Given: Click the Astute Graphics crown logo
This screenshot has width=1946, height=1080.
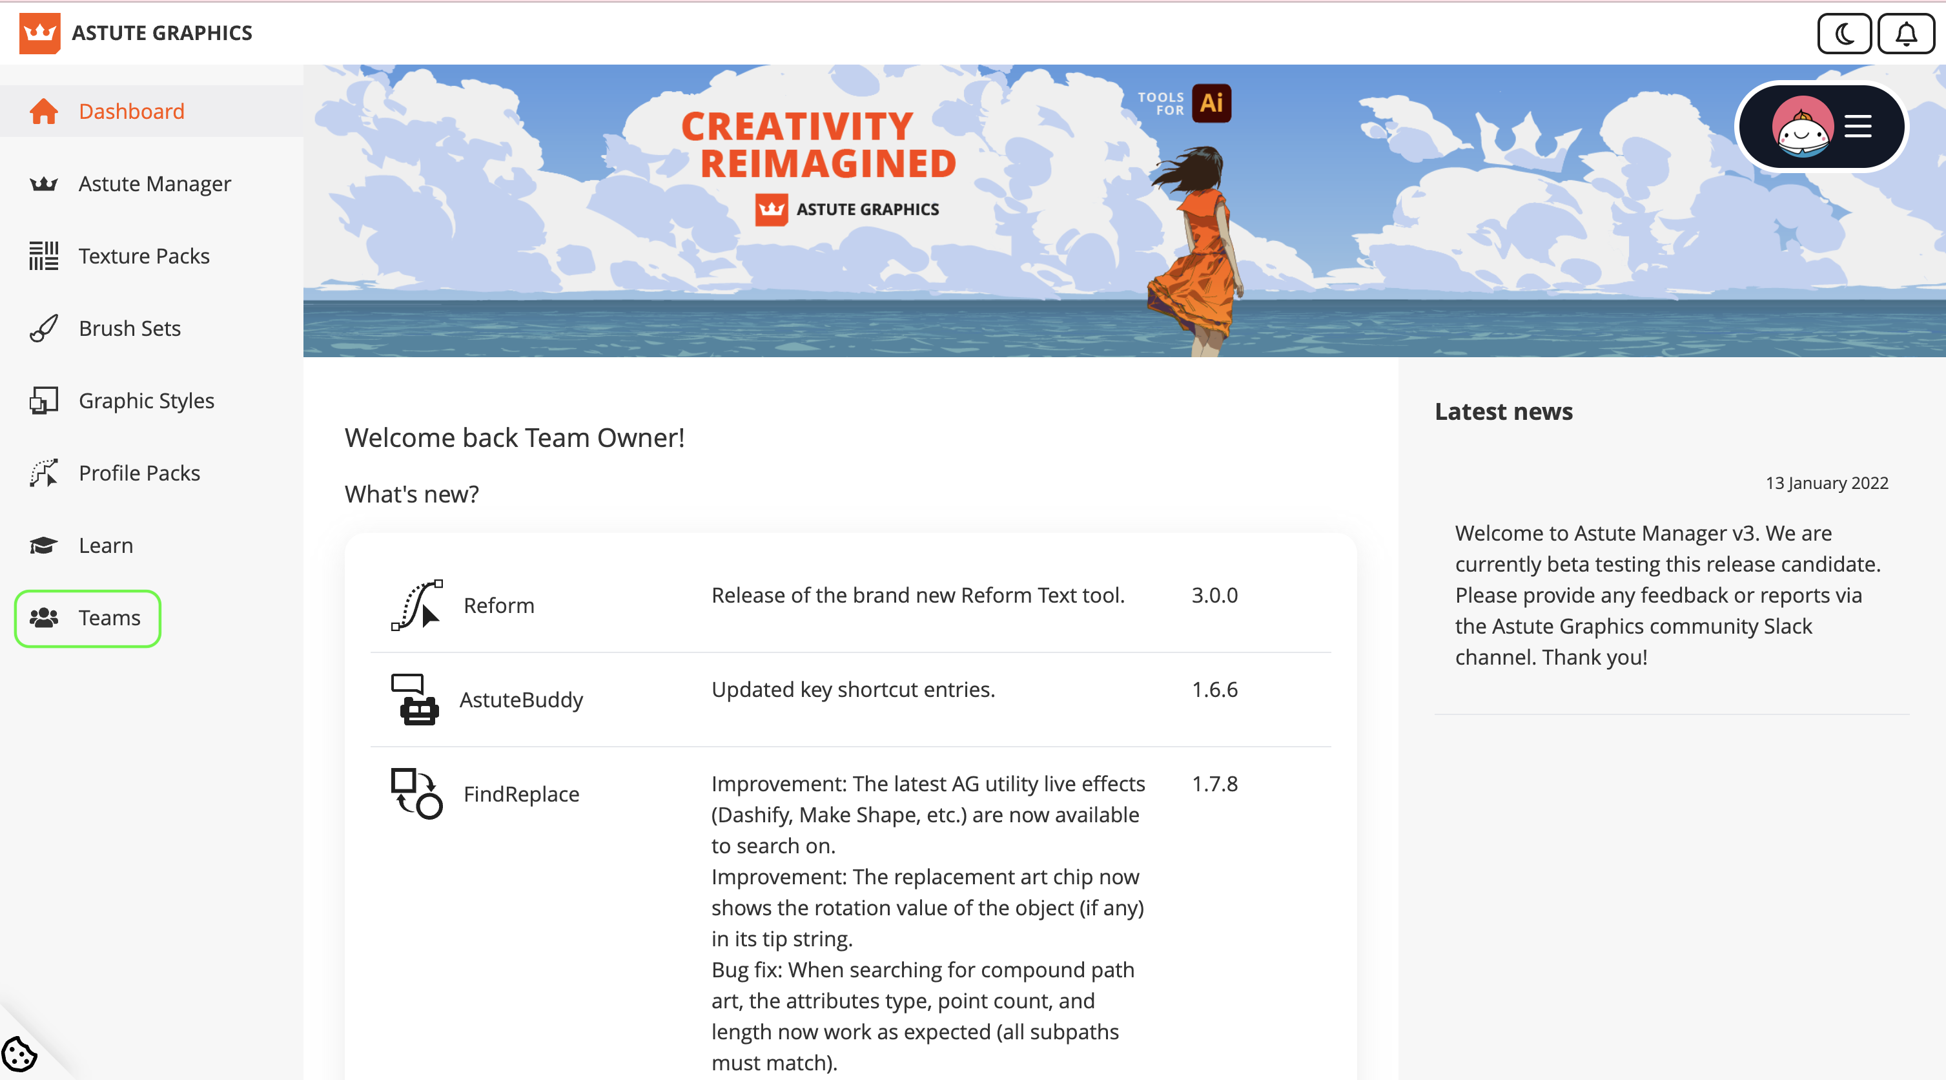Looking at the screenshot, I should tap(39, 33).
